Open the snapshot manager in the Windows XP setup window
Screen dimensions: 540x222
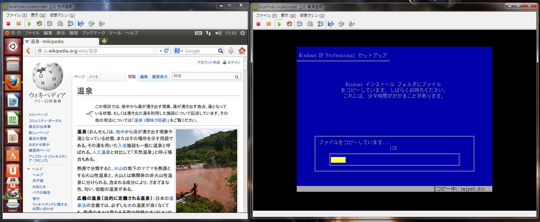pyautogui.click(x=321, y=24)
